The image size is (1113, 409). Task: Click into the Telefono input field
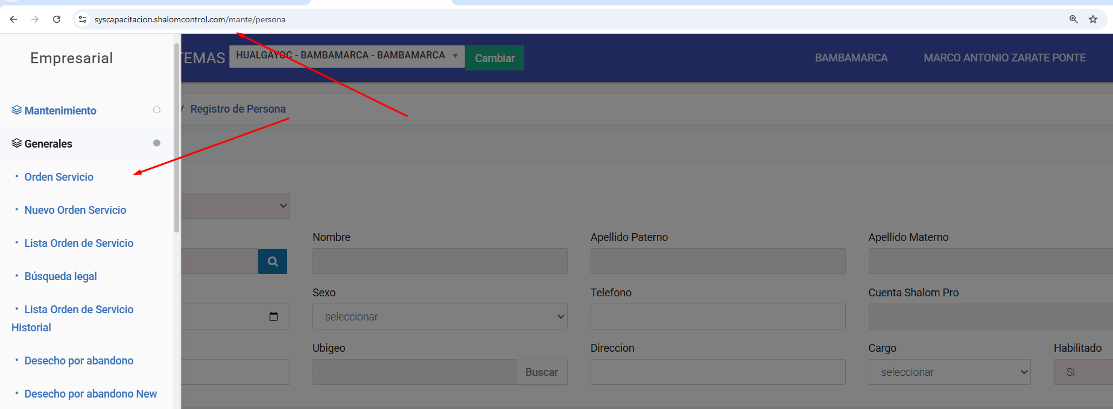pos(717,317)
